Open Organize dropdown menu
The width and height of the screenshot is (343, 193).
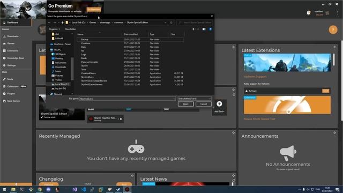click(54, 29)
